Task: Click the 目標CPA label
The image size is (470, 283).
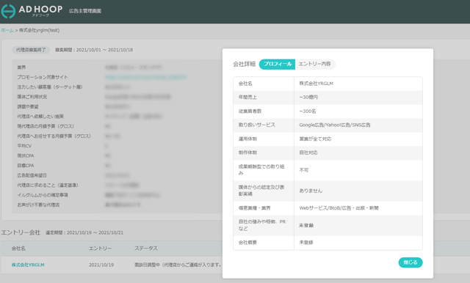Action: click(x=26, y=166)
